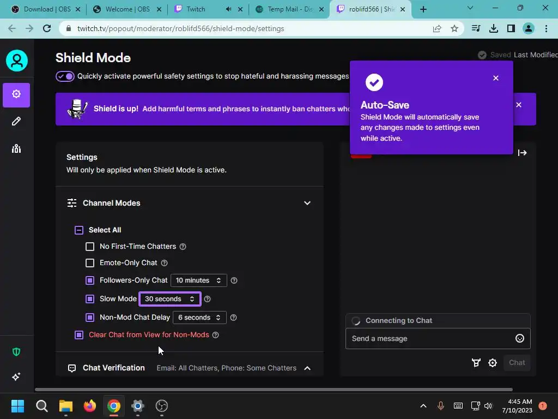The height and width of the screenshot is (419, 558).
Task: Toggle the Chrome side panel icon
Action: 511,28
